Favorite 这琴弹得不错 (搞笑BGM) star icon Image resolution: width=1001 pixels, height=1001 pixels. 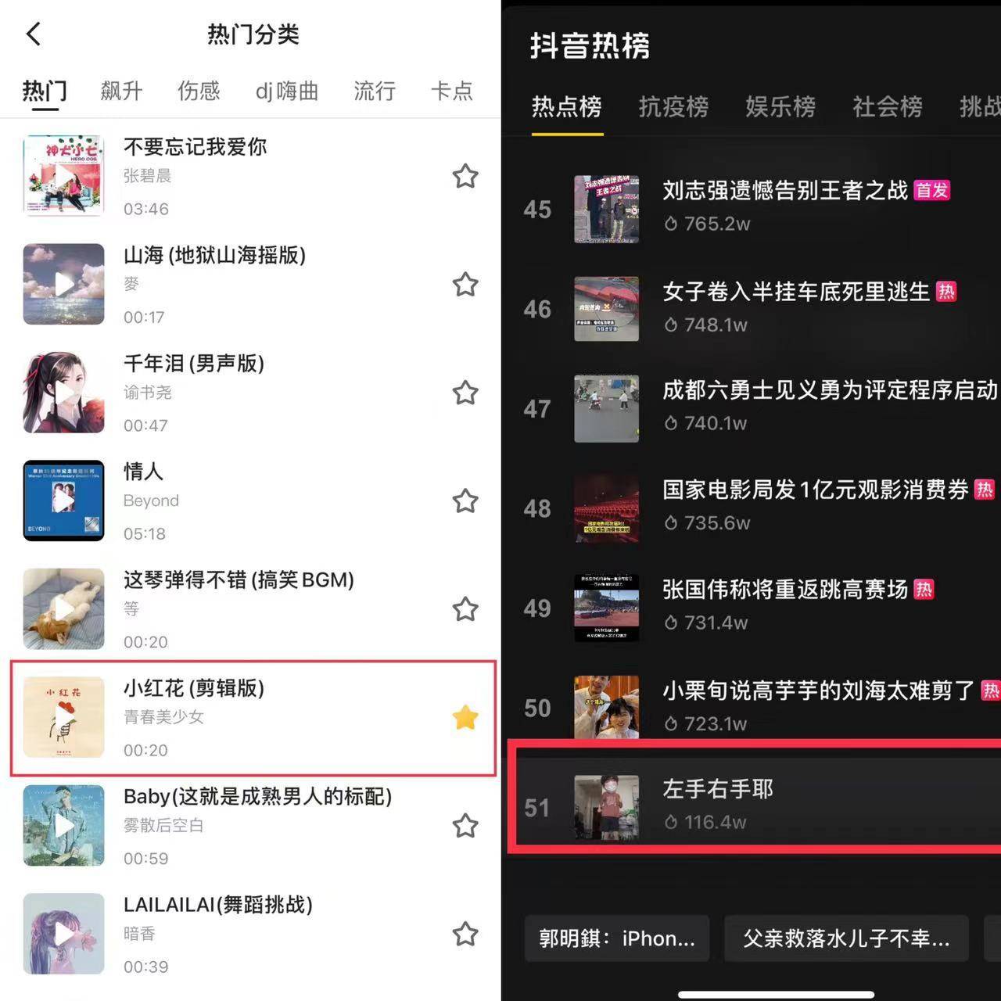pos(465,608)
